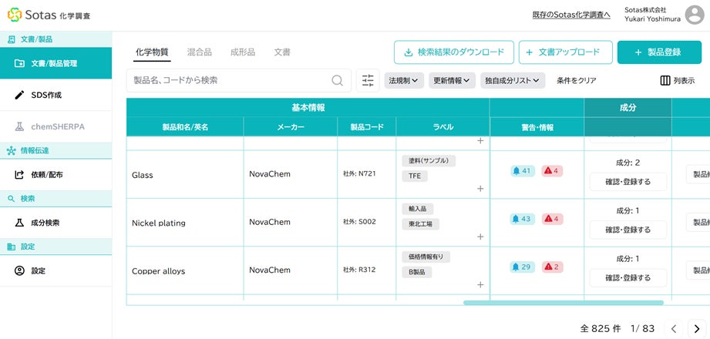710x339 pixels.
Task: Click product code 社外: N721
Action: tap(359, 173)
